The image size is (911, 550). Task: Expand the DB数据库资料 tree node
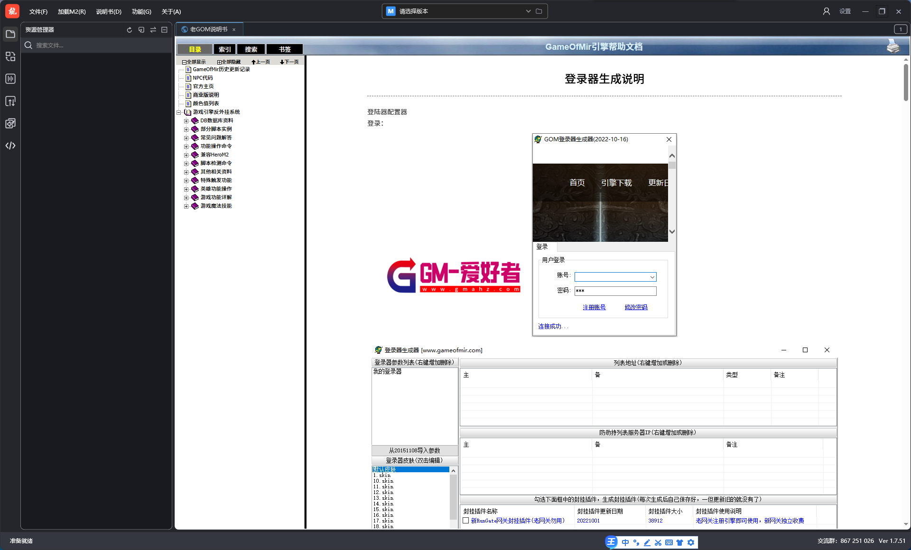point(186,121)
